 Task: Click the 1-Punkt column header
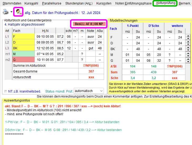point(132,26)
